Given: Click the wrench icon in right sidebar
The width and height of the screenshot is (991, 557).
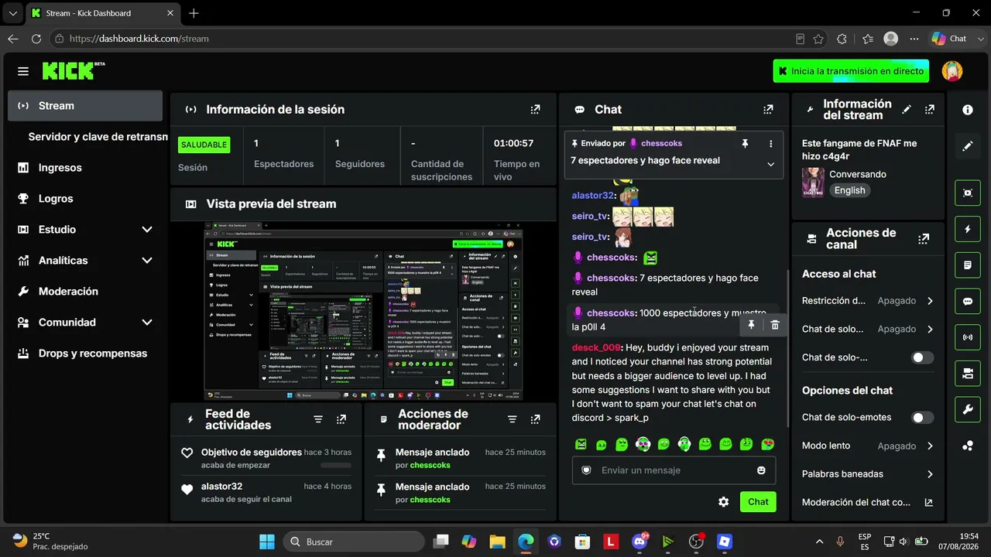Looking at the screenshot, I should (968, 409).
